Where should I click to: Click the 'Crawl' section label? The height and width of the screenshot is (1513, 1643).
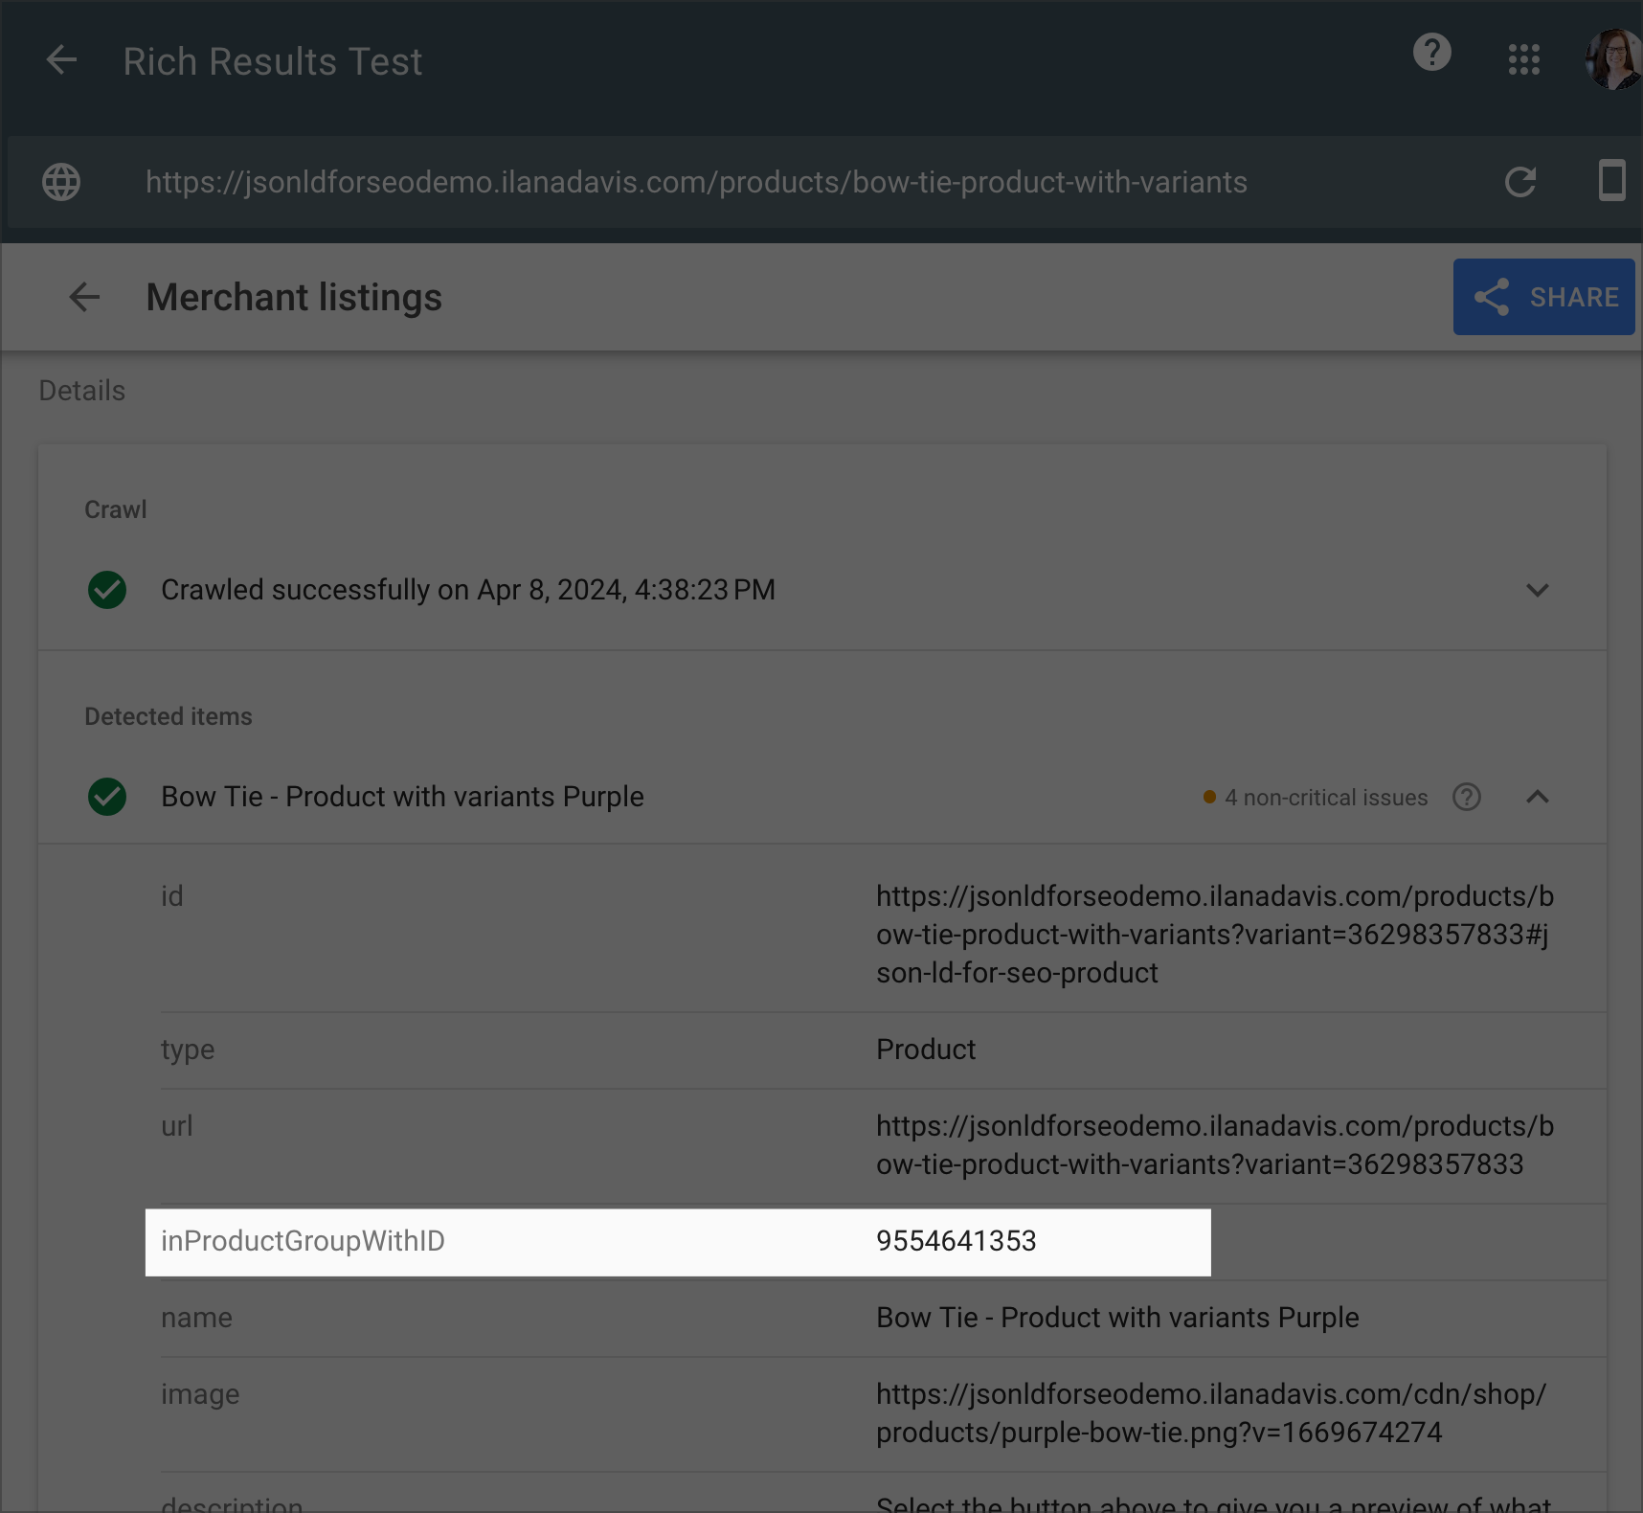click(x=116, y=509)
